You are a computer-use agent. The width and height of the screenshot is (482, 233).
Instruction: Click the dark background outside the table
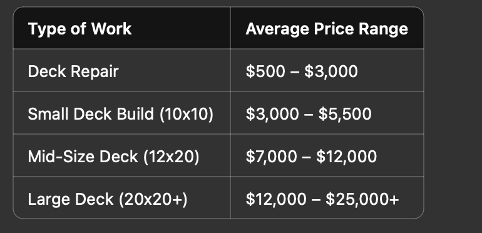point(452,116)
